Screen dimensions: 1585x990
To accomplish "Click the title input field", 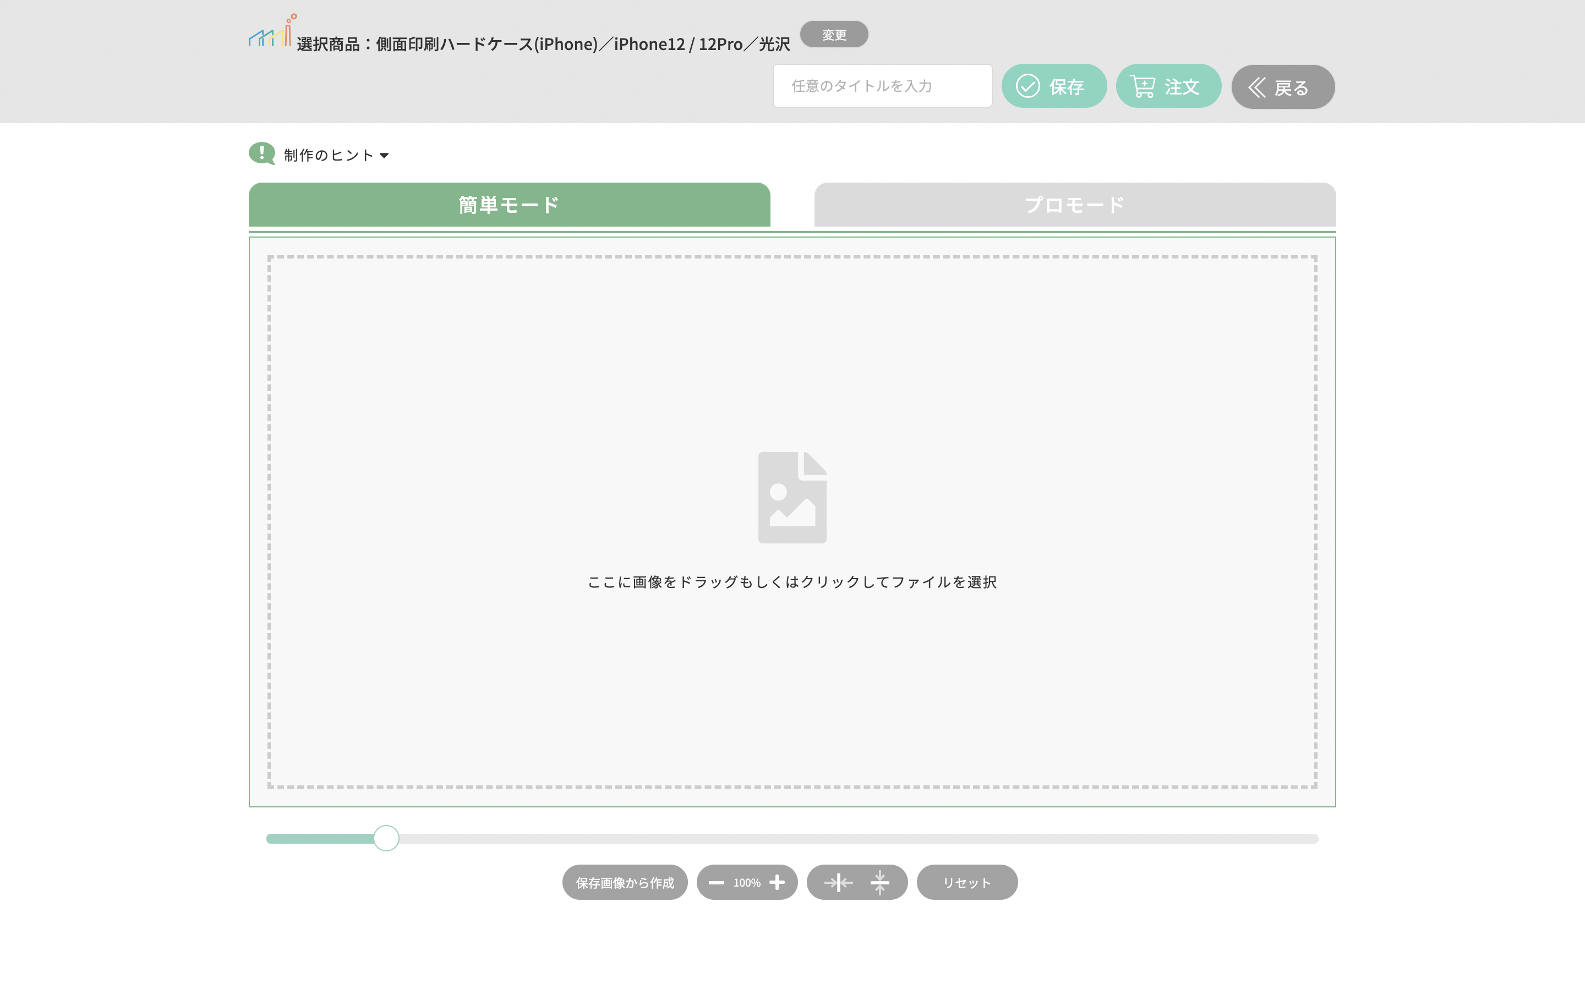I will (x=882, y=86).
